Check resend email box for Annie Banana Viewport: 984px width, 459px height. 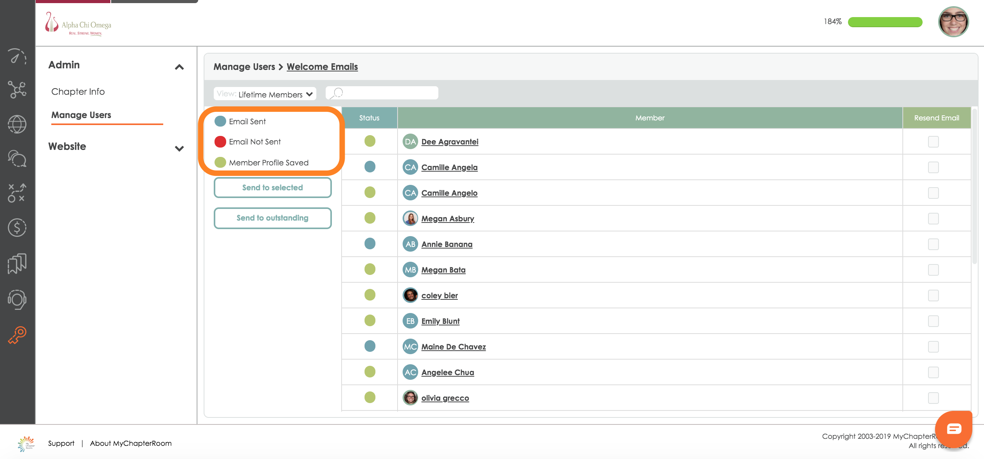pos(933,244)
